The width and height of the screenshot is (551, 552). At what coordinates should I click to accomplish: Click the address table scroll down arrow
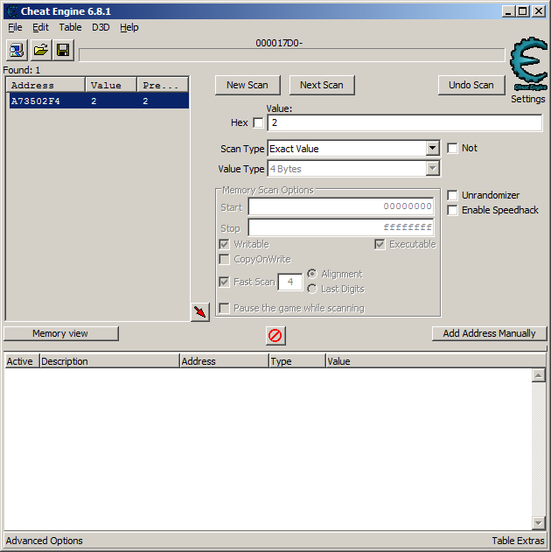[x=539, y=523]
